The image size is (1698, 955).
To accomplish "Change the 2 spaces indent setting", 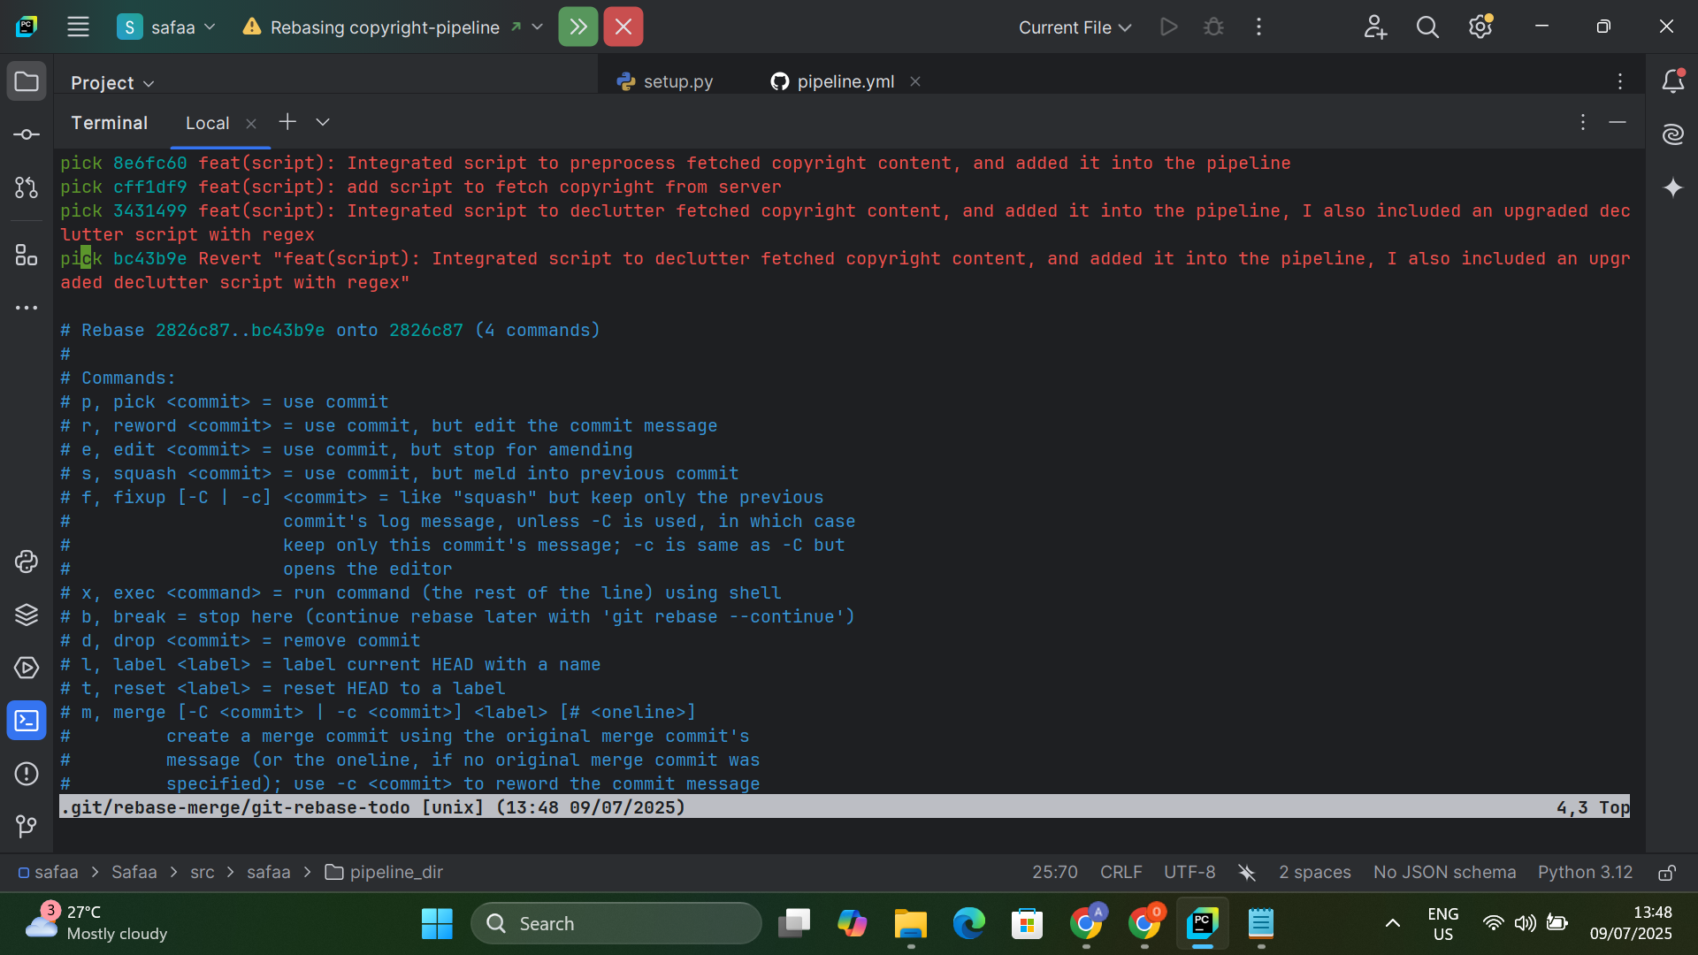I will pyautogui.click(x=1314, y=872).
